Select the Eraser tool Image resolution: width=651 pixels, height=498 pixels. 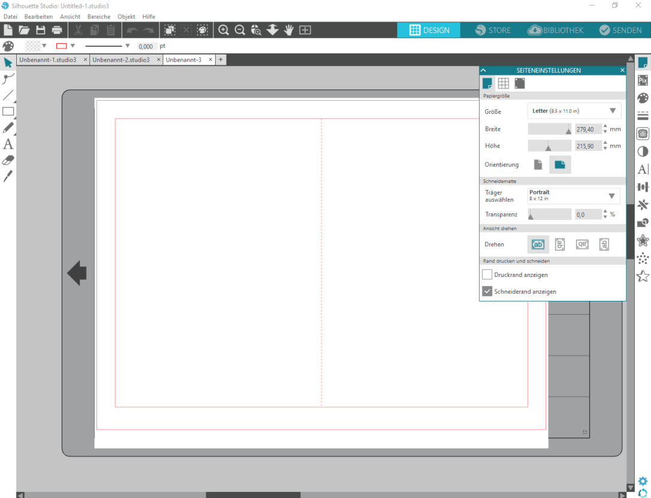(8, 160)
